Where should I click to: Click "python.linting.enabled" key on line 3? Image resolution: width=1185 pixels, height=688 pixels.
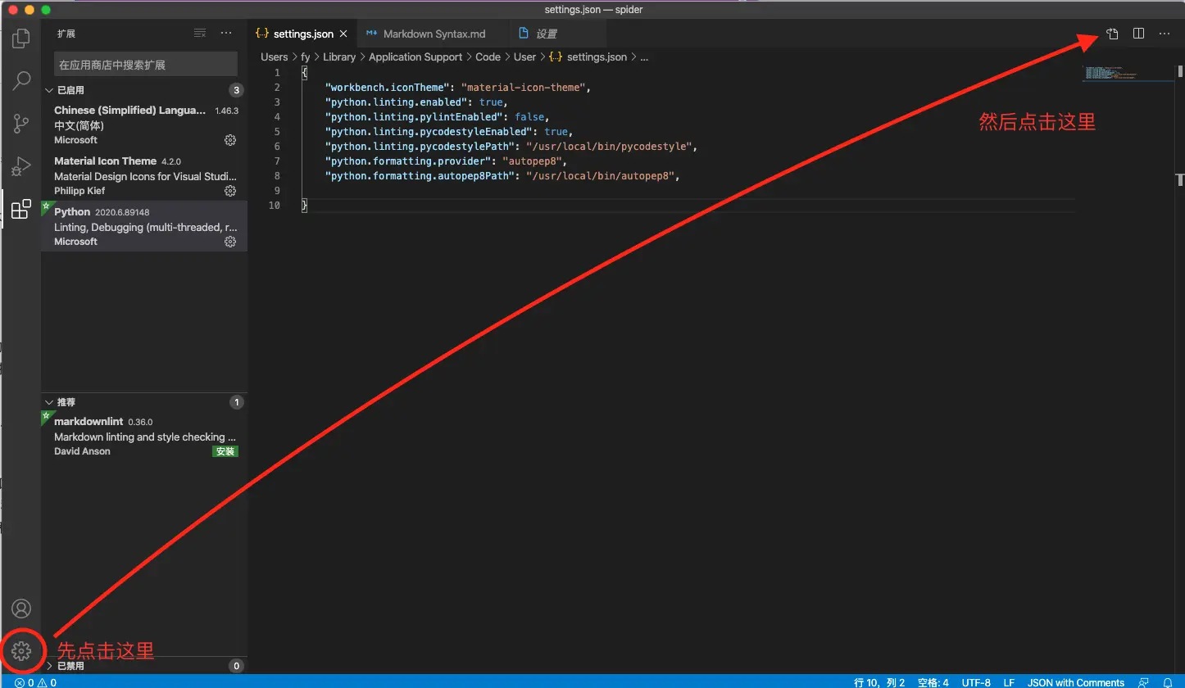(x=396, y=102)
